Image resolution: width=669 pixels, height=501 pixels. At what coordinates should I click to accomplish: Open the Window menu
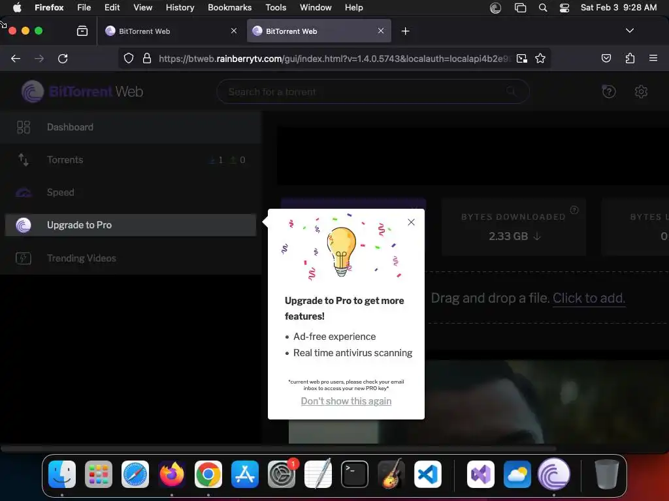[316, 7]
